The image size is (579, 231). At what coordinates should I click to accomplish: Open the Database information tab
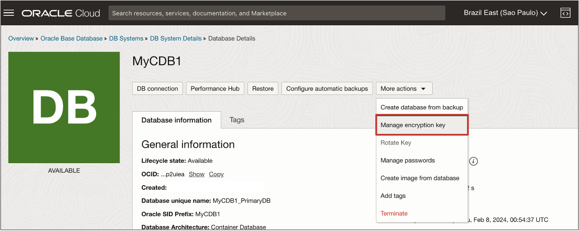pyautogui.click(x=177, y=120)
